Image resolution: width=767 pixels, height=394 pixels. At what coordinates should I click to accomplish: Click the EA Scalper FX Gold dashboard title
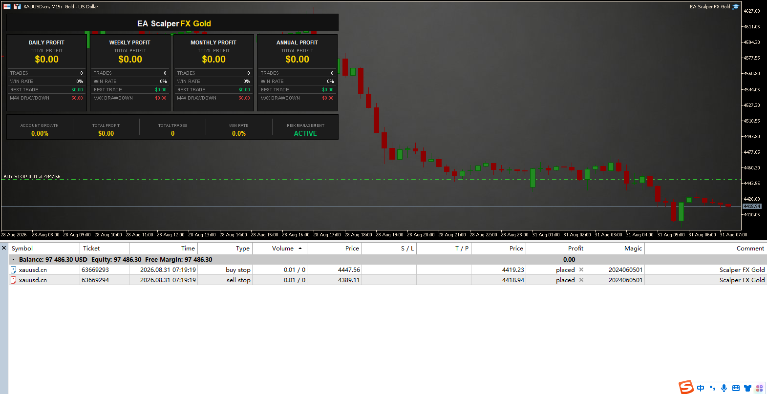pos(174,23)
